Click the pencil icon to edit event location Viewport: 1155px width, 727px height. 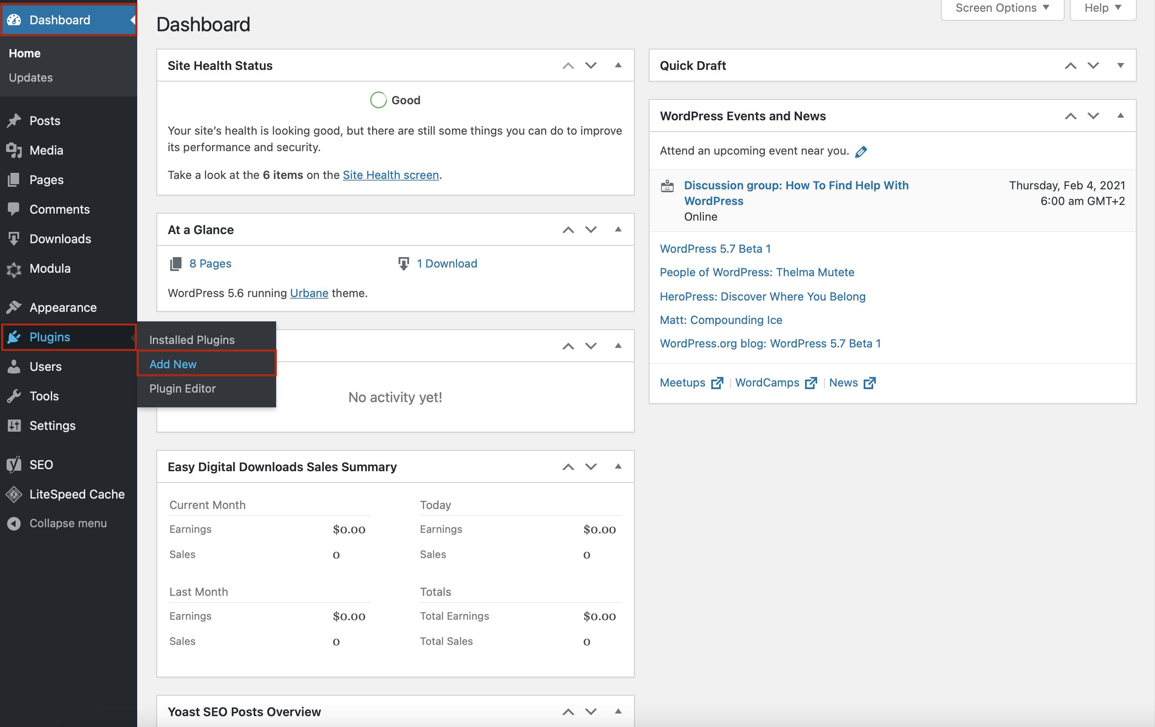tap(861, 152)
